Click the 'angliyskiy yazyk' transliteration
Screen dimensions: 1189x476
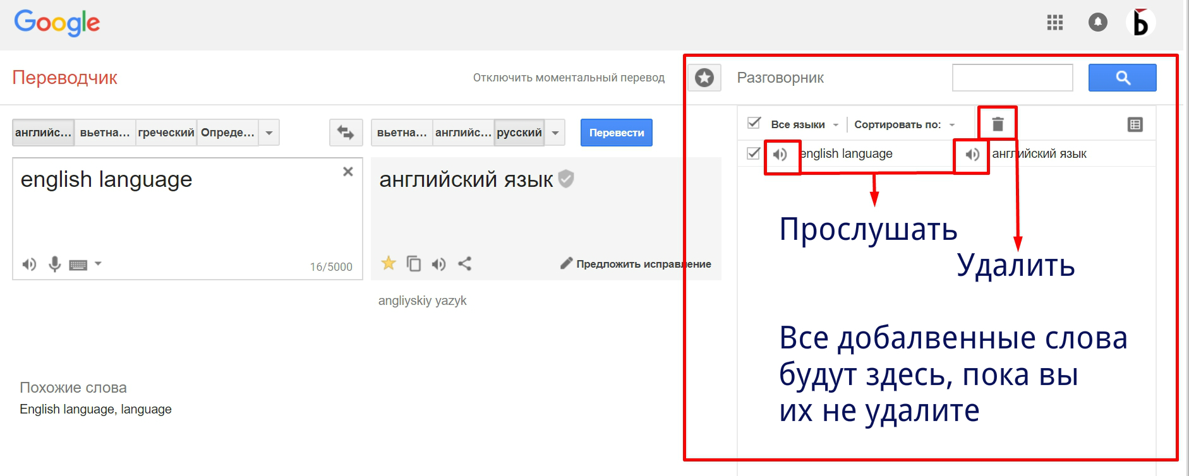[422, 300]
